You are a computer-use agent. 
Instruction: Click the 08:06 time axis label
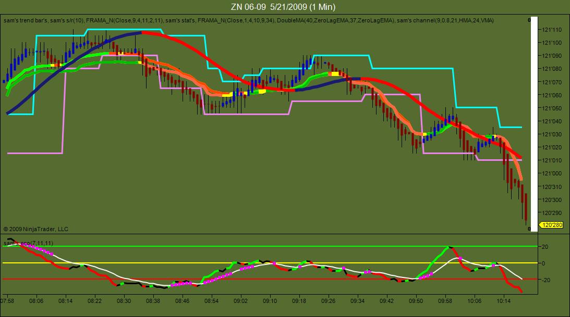[x=37, y=301]
